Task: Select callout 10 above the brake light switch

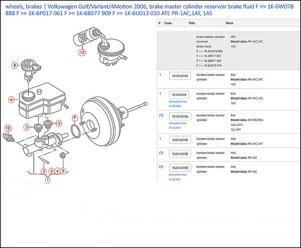Action: (x=8, y=128)
